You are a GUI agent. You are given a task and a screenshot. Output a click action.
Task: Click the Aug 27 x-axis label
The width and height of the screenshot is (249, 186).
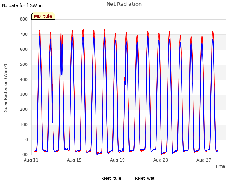(204, 160)
